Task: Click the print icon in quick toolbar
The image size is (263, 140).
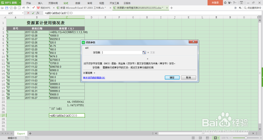Action: 15,8
